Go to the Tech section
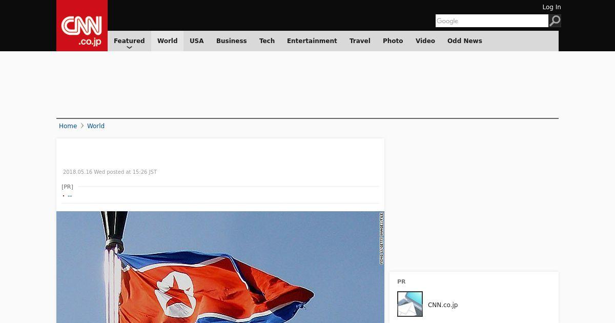Viewport: 615px width, 323px height. 267,41
